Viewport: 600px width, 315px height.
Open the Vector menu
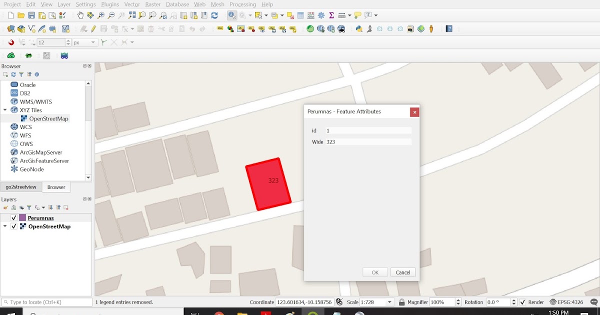pos(131,4)
